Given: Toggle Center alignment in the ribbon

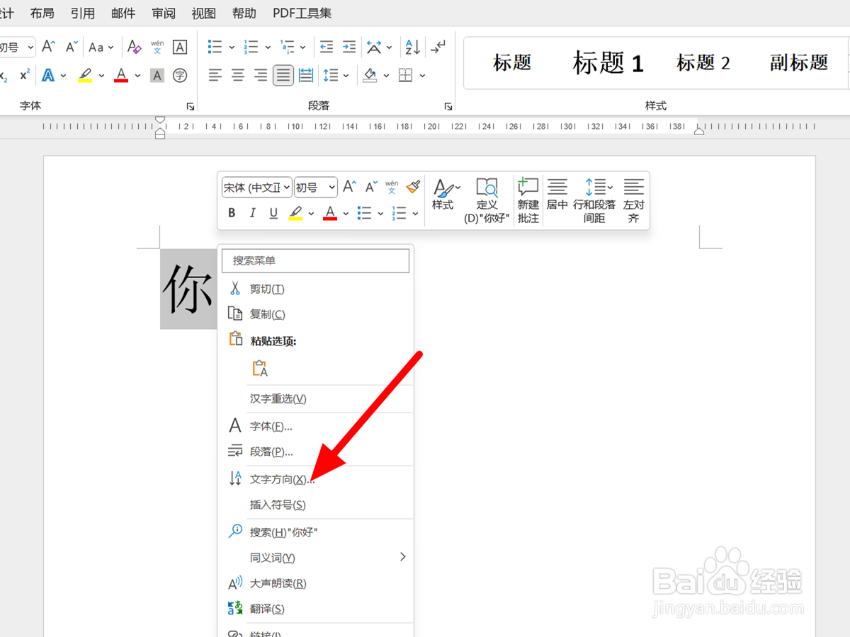Looking at the screenshot, I should pyautogui.click(x=238, y=75).
